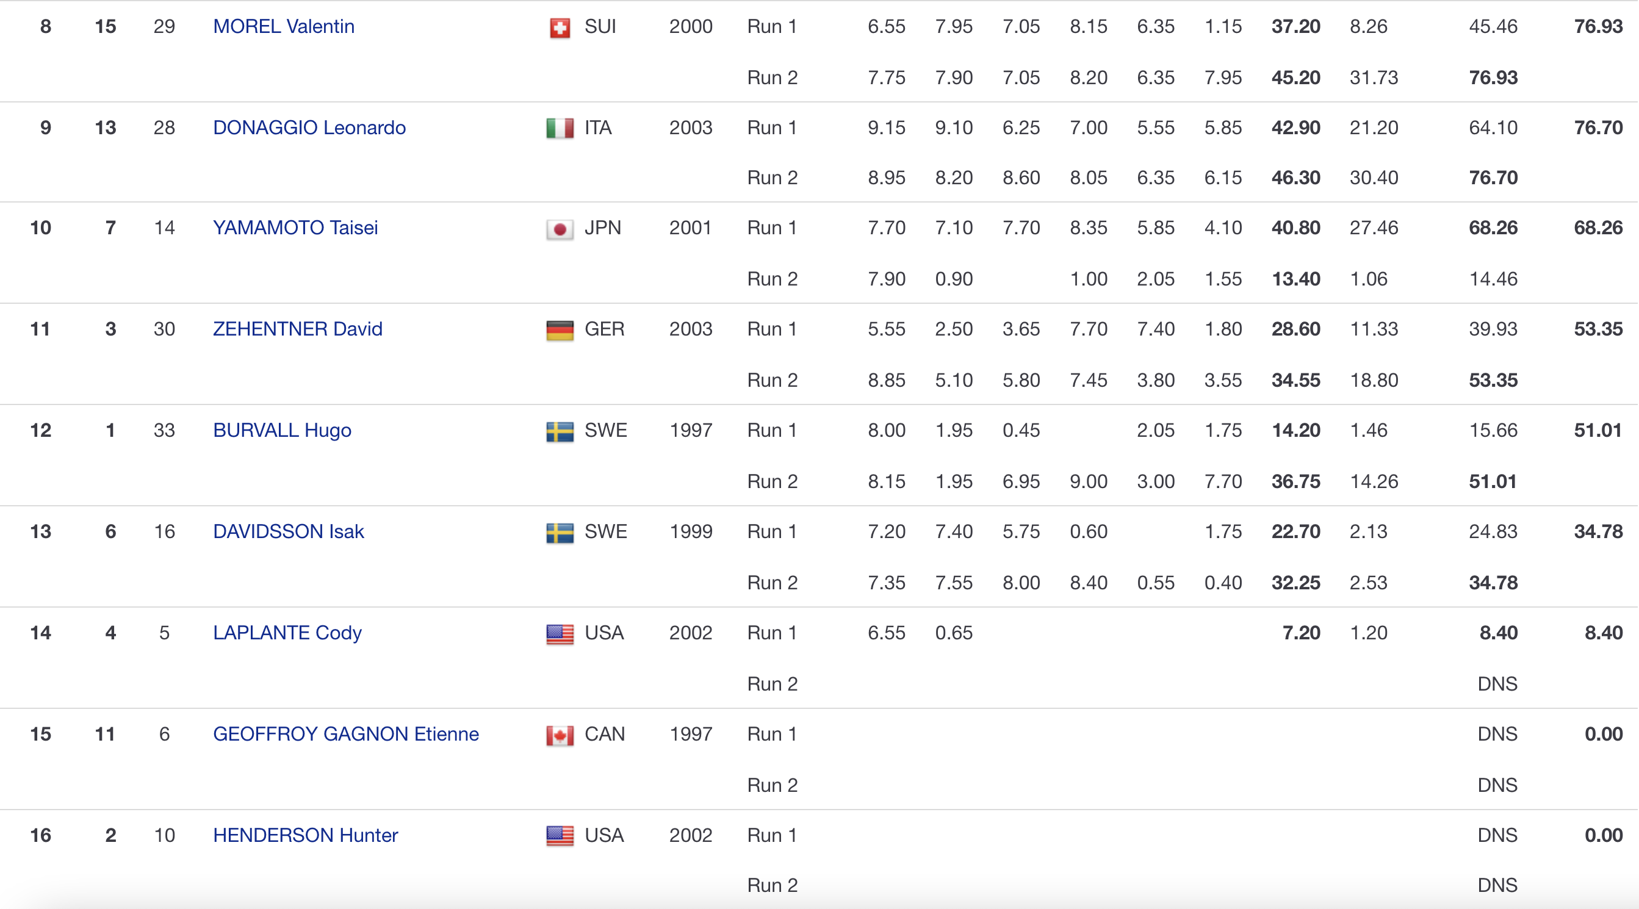Click the Swiss flag icon beside SUI

click(560, 27)
